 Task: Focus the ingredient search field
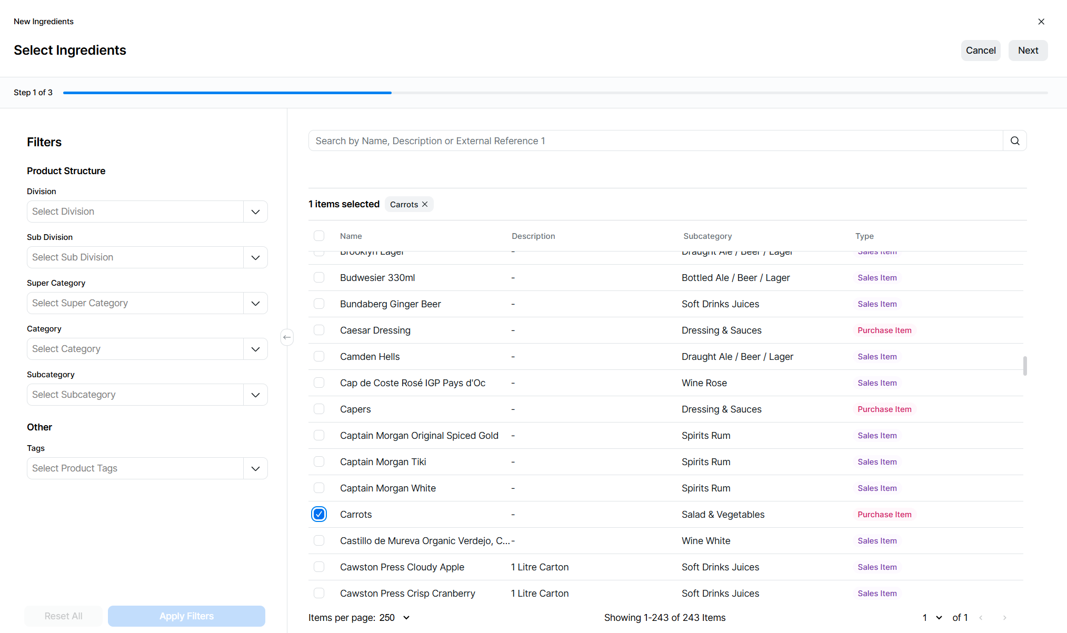click(x=655, y=141)
